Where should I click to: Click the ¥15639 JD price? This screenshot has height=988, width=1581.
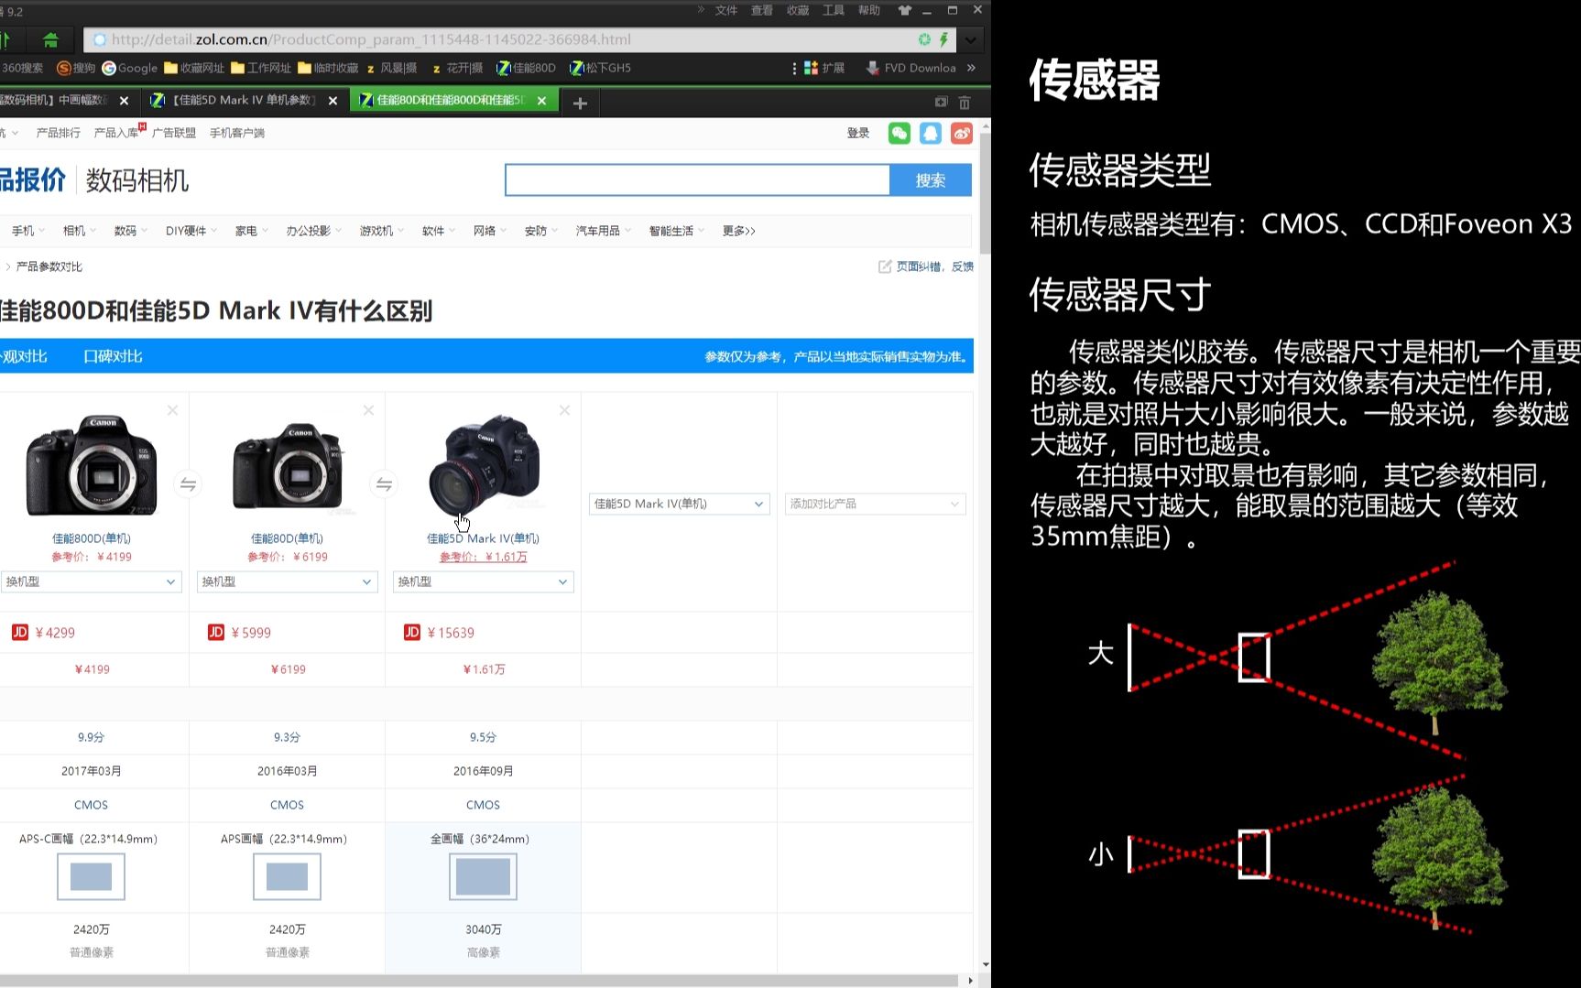(451, 633)
